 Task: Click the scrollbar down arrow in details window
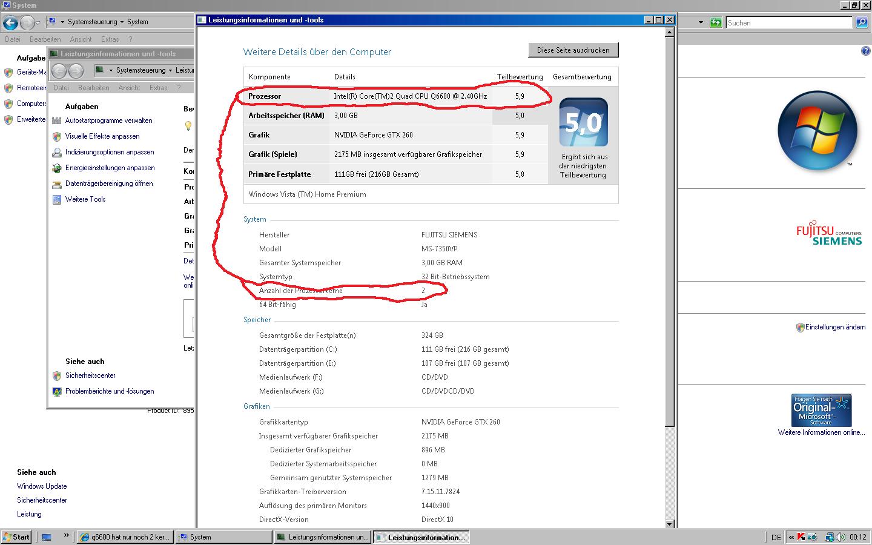coord(670,524)
